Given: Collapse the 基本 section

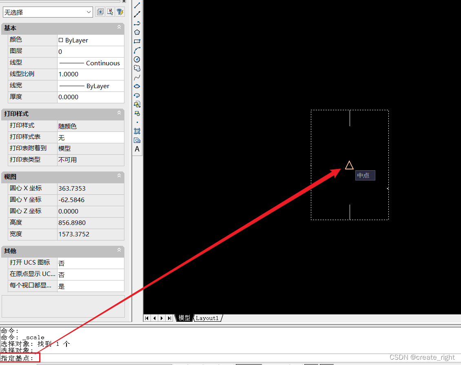Looking at the screenshot, I should [119, 27].
